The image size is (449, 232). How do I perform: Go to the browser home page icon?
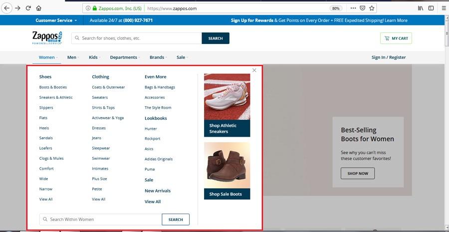(39, 8)
